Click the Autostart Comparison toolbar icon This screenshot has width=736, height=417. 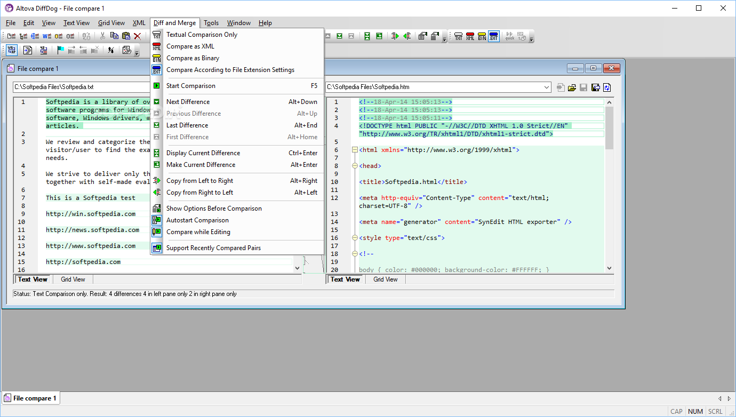pos(435,36)
